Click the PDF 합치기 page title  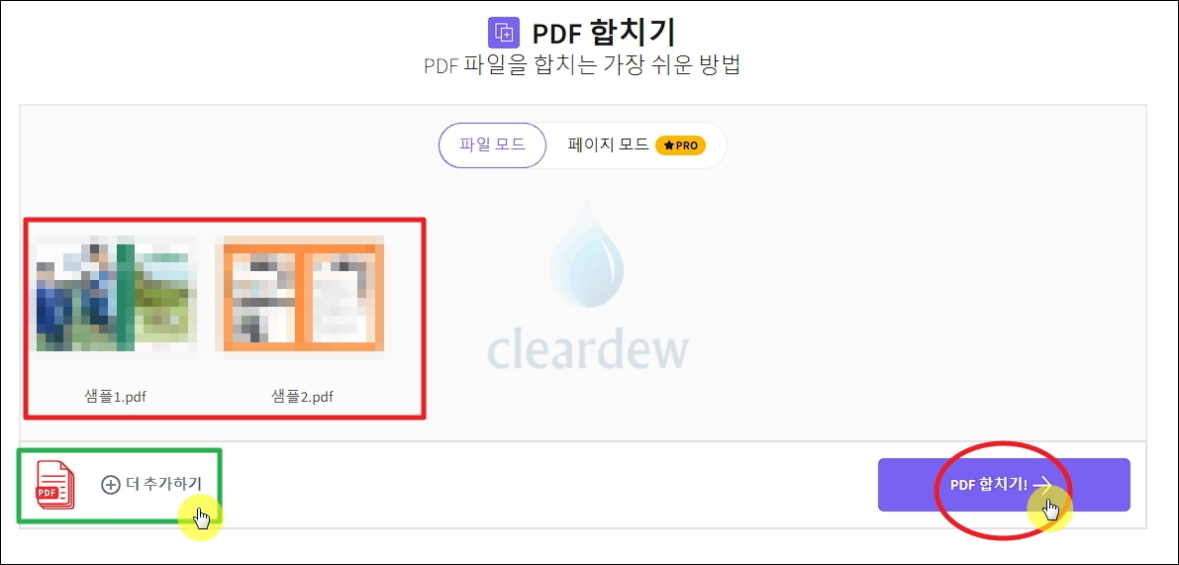click(603, 34)
